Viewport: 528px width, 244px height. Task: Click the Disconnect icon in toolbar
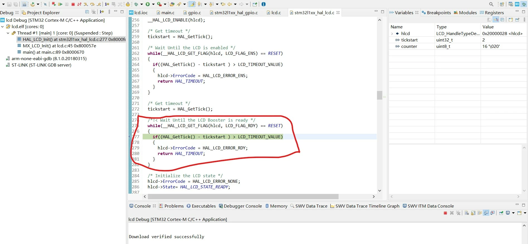tap(79, 4)
